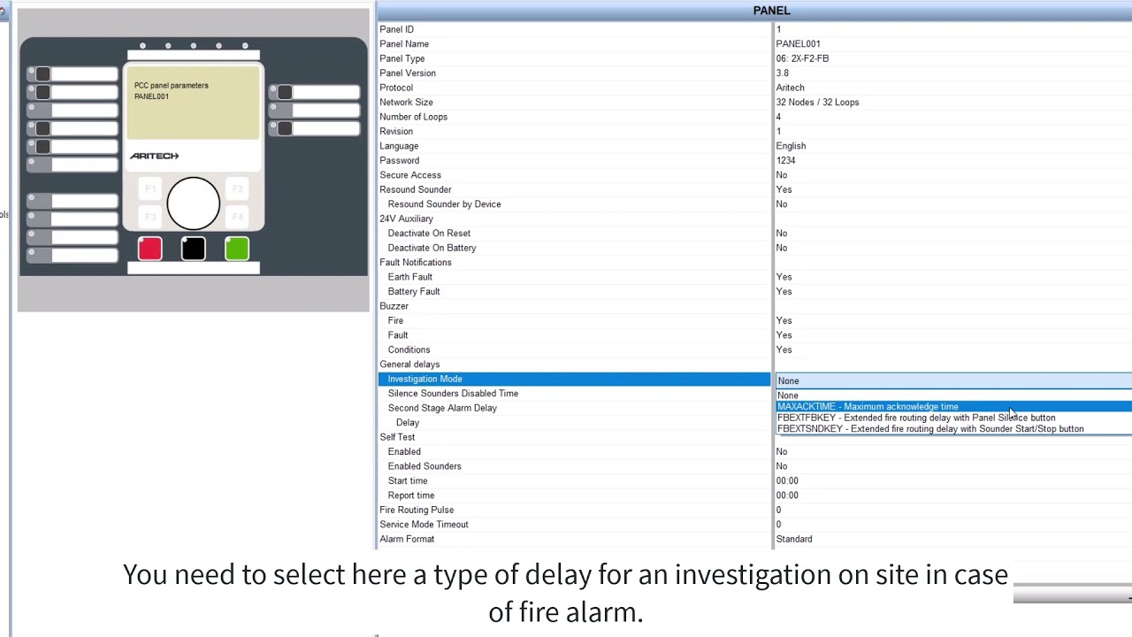
Task: Select the Buzzer Fault row
Action: pyautogui.click(x=574, y=336)
